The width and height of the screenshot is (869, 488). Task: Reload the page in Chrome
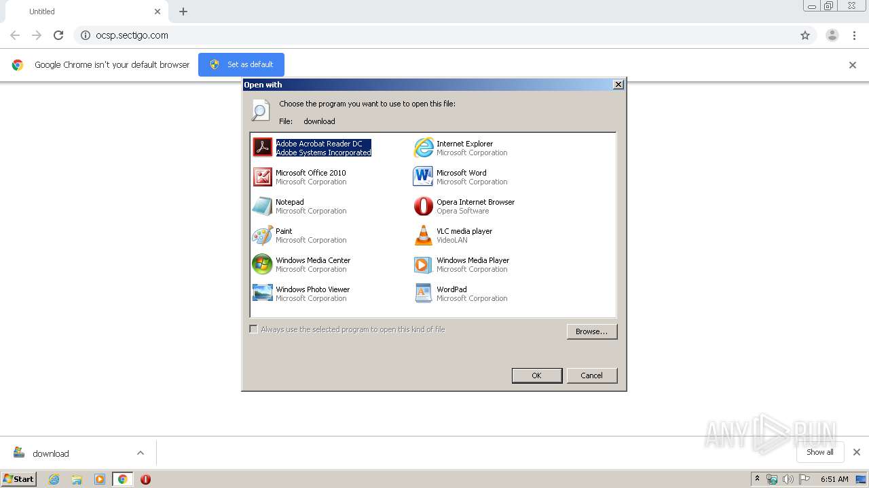(58, 35)
